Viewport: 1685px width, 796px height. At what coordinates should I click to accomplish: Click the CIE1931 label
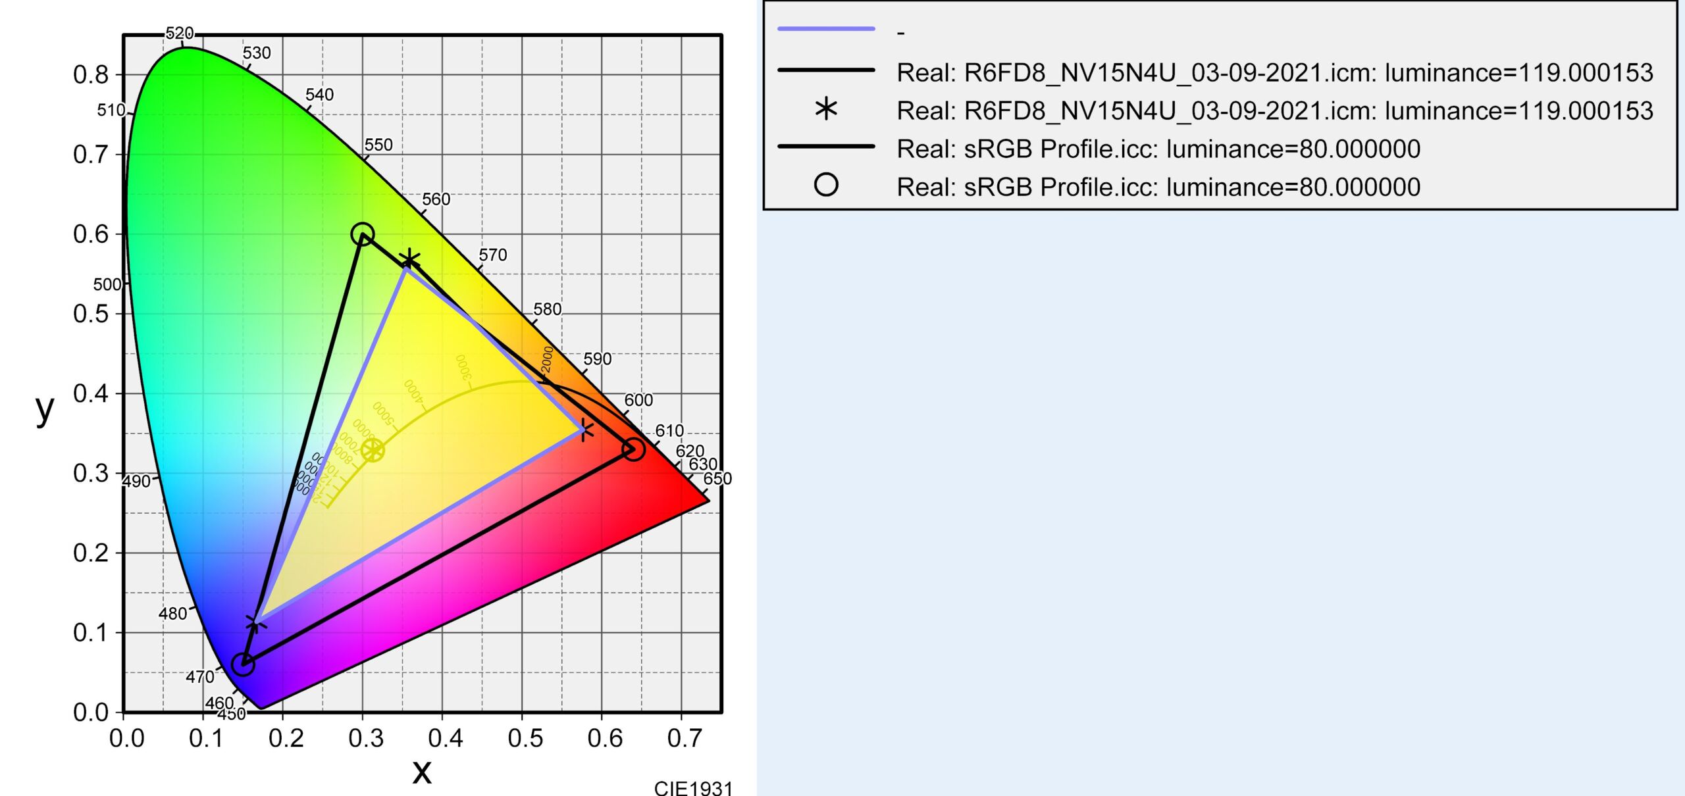click(693, 788)
